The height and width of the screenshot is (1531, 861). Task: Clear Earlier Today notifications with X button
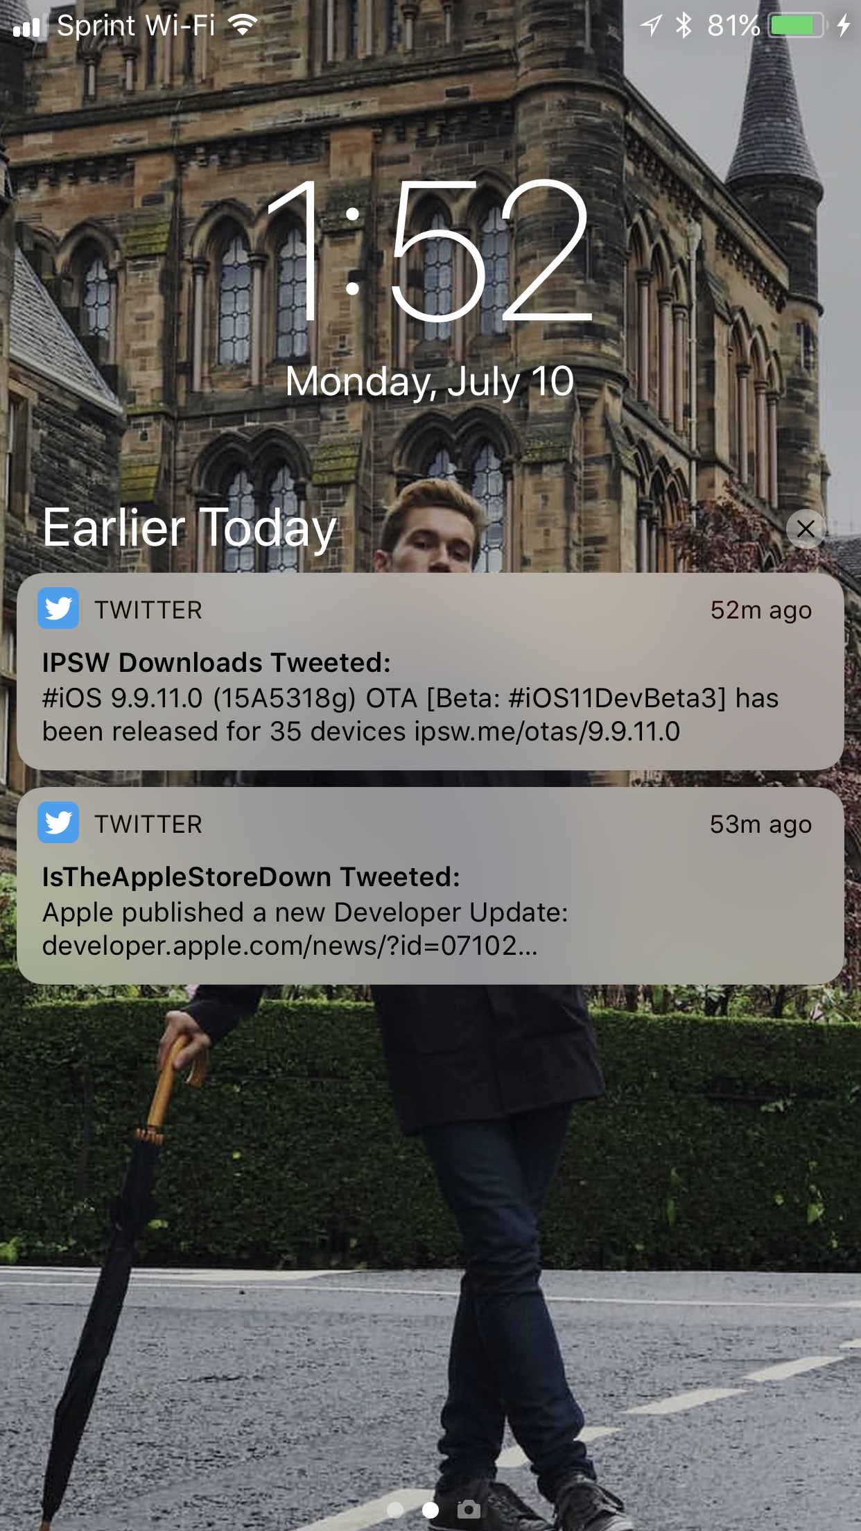806,529
